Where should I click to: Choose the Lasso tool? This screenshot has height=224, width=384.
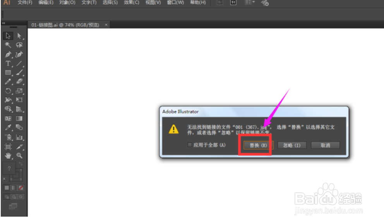pos(19,45)
